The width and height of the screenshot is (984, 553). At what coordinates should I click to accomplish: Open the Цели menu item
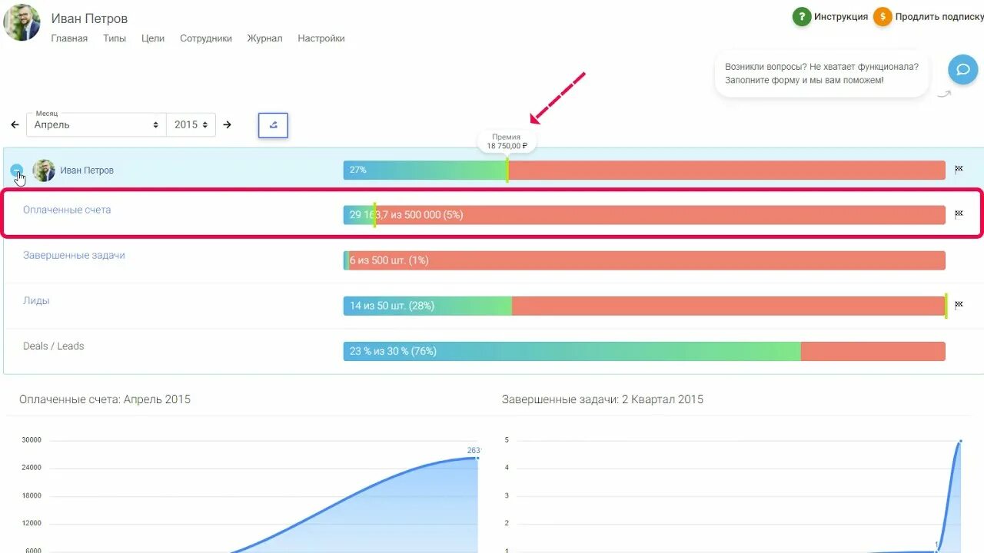(x=153, y=38)
